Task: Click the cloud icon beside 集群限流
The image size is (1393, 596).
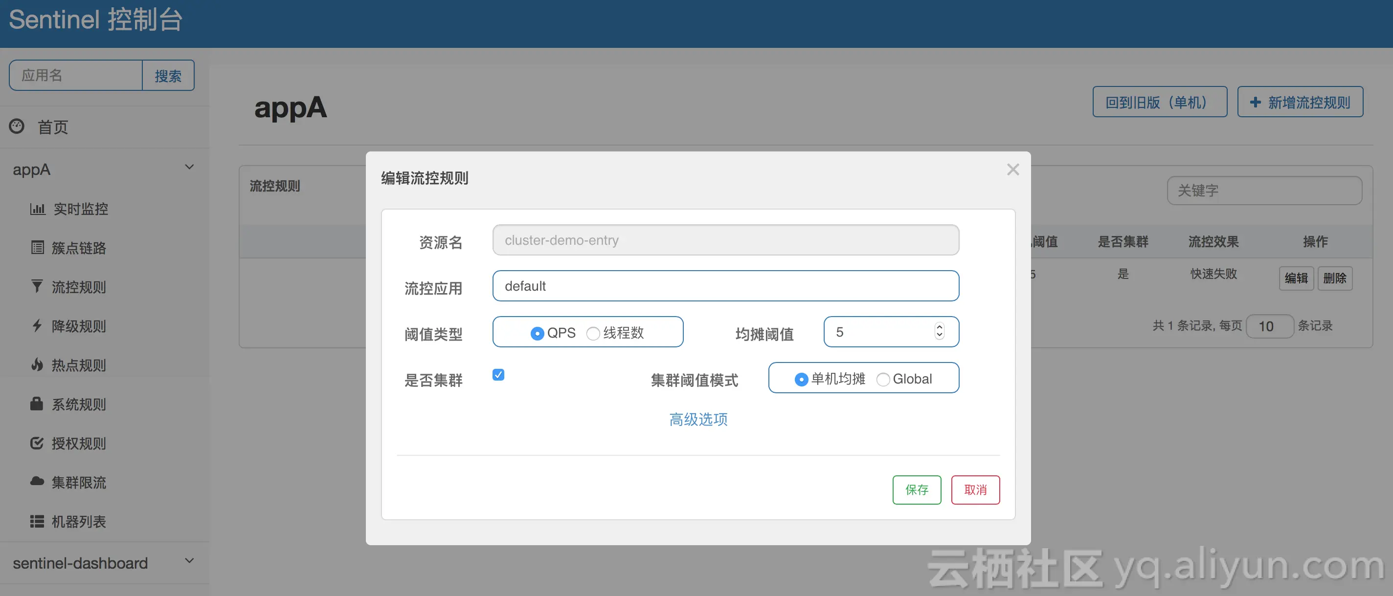Action: click(37, 481)
